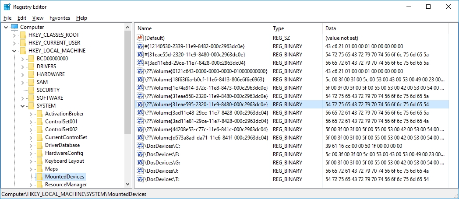Click the SYSTEM folder icon
The width and height of the screenshot is (459, 199).
pyautogui.click(x=32, y=106)
